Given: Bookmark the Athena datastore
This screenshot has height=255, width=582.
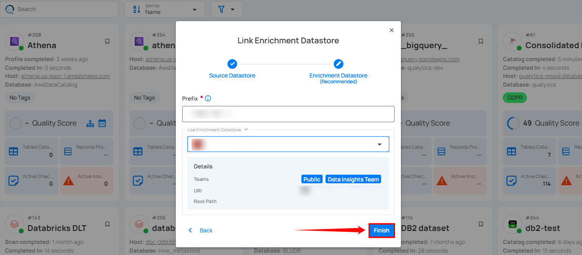Looking at the screenshot, I should (x=107, y=41).
